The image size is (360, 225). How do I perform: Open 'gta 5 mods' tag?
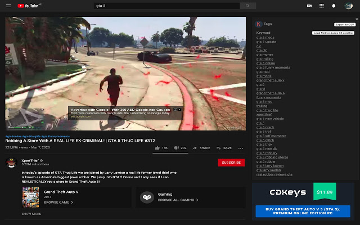pos(265,38)
